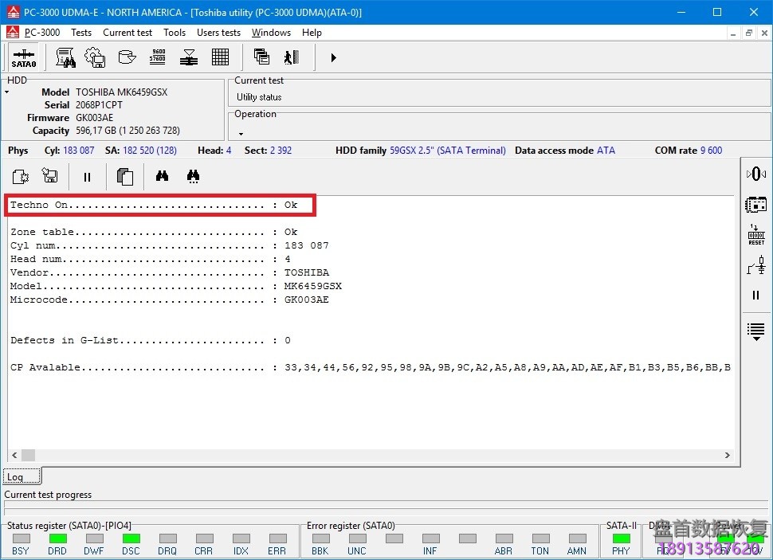Click the gear and floppy disk toolbar icon
Screen dimensions: 773x560
[95, 57]
